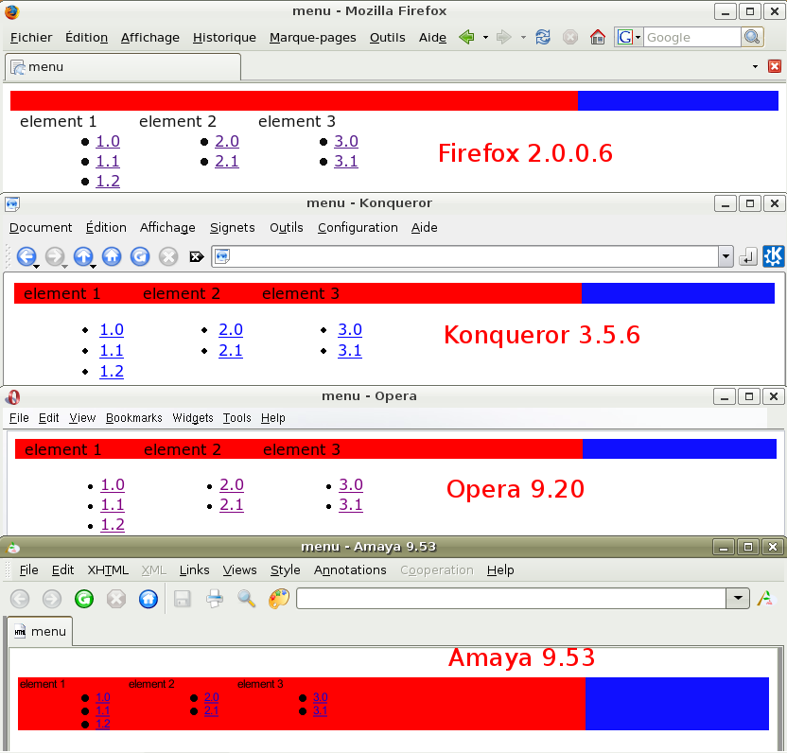Image resolution: width=787 pixels, height=753 pixels.
Task: Click Firefox green back arrow
Action: [x=466, y=37]
